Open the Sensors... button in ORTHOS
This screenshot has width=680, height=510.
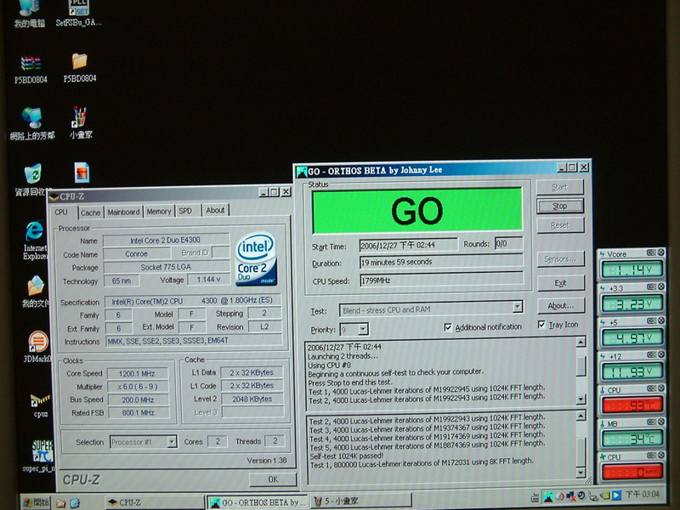pyautogui.click(x=560, y=259)
